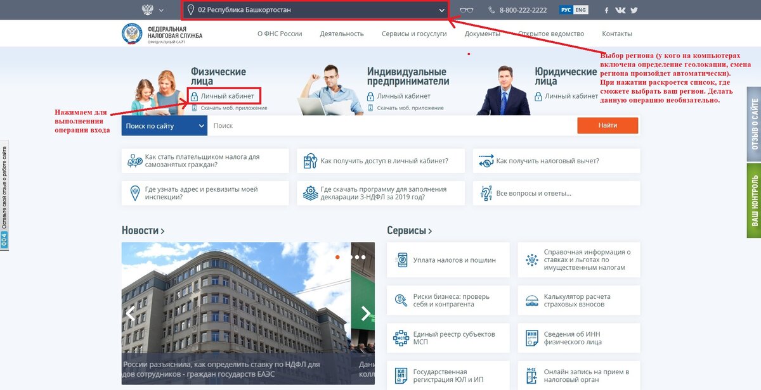Click 'Личный кабинет' under Физические лица
Screen dimensions: 761x390
pos(227,96)
